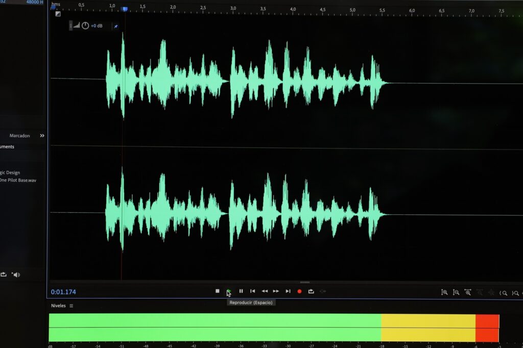
Task: Toggle auto-play speaker icon in left panel
Action: coord(16,275)
